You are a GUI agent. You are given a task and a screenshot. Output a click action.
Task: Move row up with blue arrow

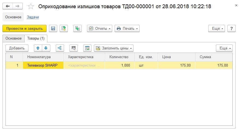(38, 48)
